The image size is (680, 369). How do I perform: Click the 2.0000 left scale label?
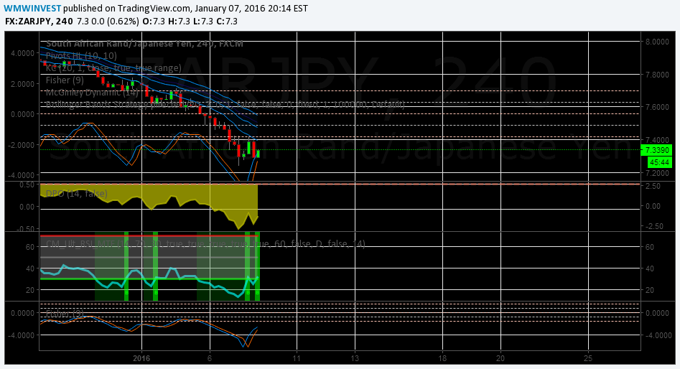(23, 84)
